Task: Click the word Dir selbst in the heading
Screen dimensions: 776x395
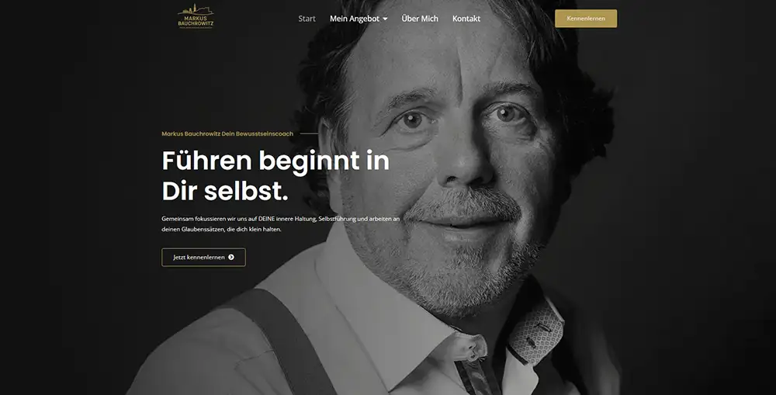Action: [x=225, y=192]
